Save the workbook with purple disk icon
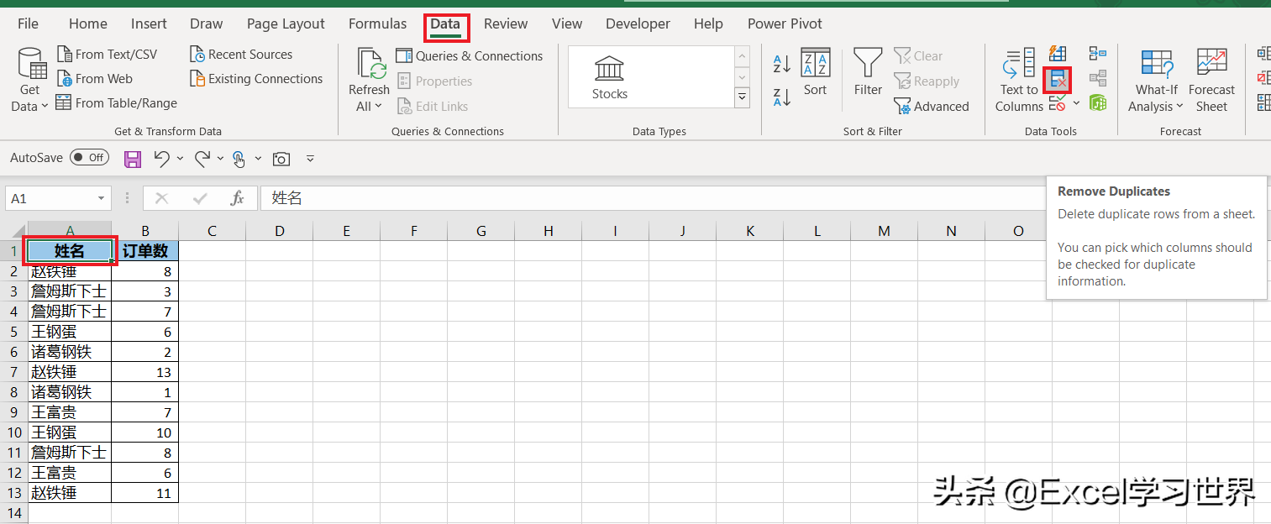The image size is (1271, 524). click(133, 158)
